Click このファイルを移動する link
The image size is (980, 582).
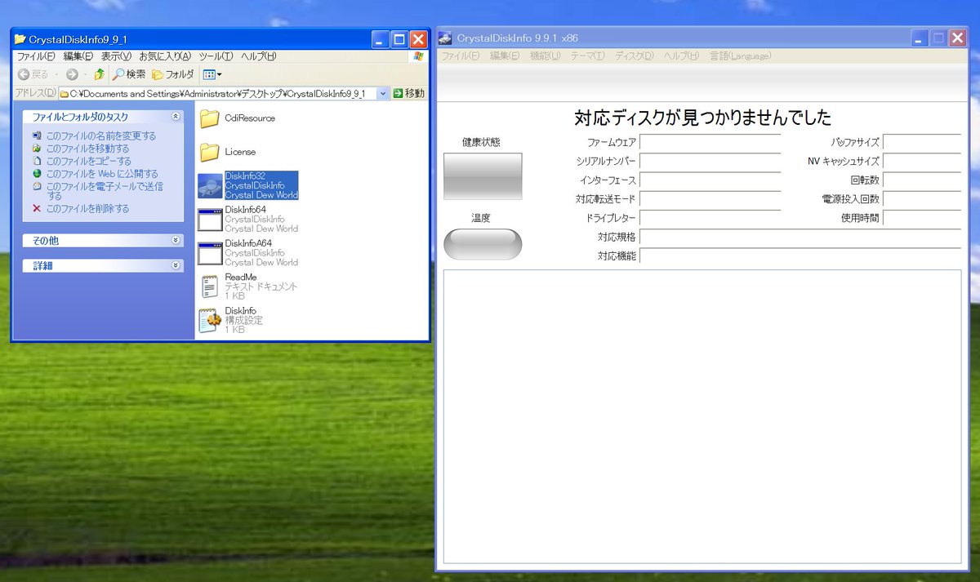(87, 149)
